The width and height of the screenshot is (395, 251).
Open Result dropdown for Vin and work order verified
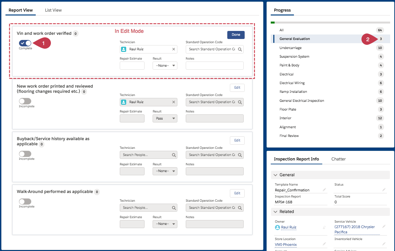(165, 66)
